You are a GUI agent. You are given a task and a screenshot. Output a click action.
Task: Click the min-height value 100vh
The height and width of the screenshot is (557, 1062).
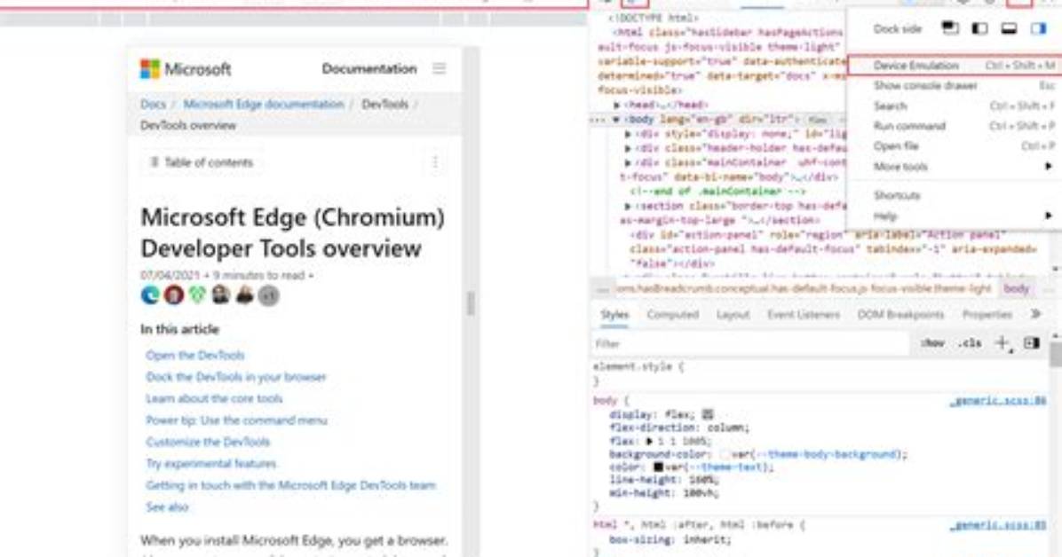pyautogui.click(x=701, y=493)
